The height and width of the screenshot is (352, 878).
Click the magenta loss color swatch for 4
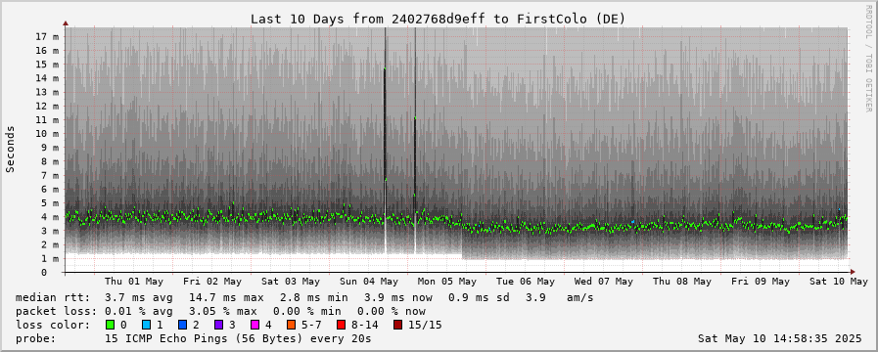pyautogui.click(x=254, y=325)
